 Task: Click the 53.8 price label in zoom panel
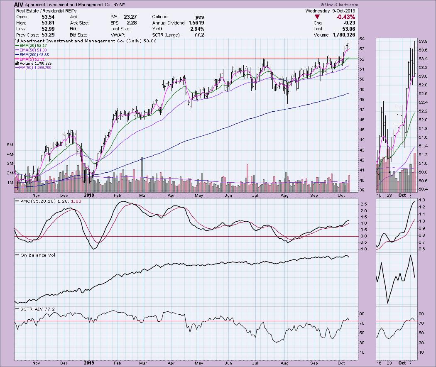pos(423,42)
